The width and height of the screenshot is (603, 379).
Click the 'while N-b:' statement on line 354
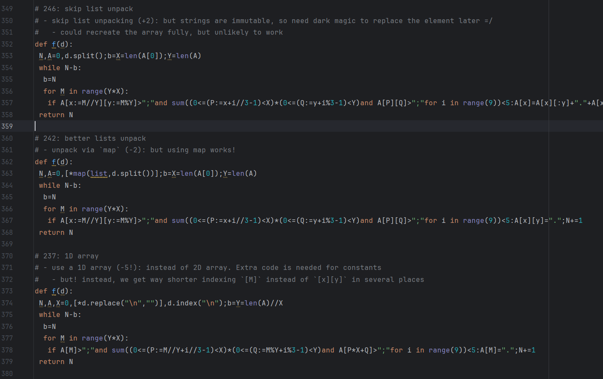(x=60, y=68)
